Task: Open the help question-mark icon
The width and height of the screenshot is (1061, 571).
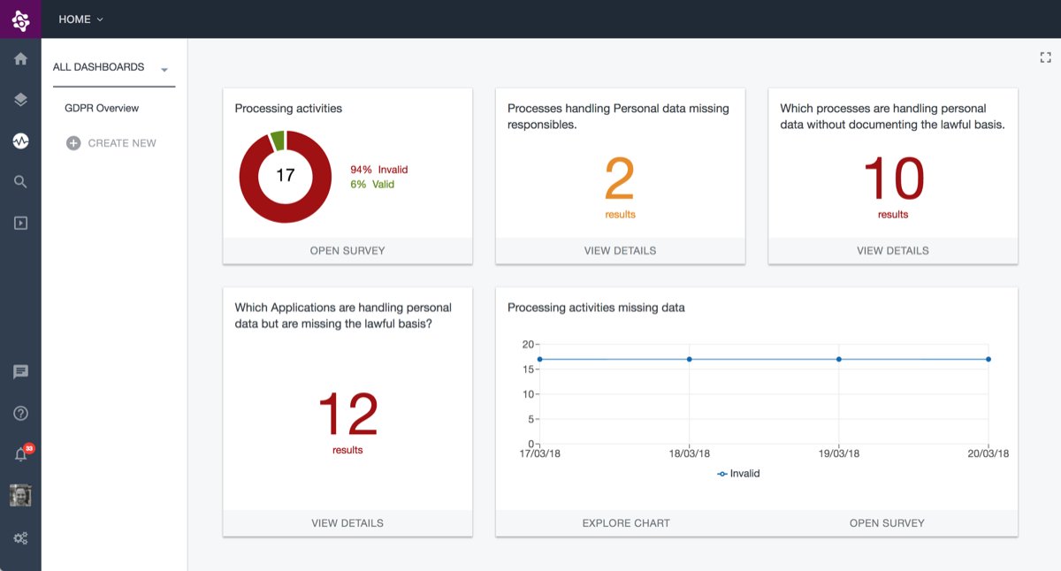Action: coord(20,413)
